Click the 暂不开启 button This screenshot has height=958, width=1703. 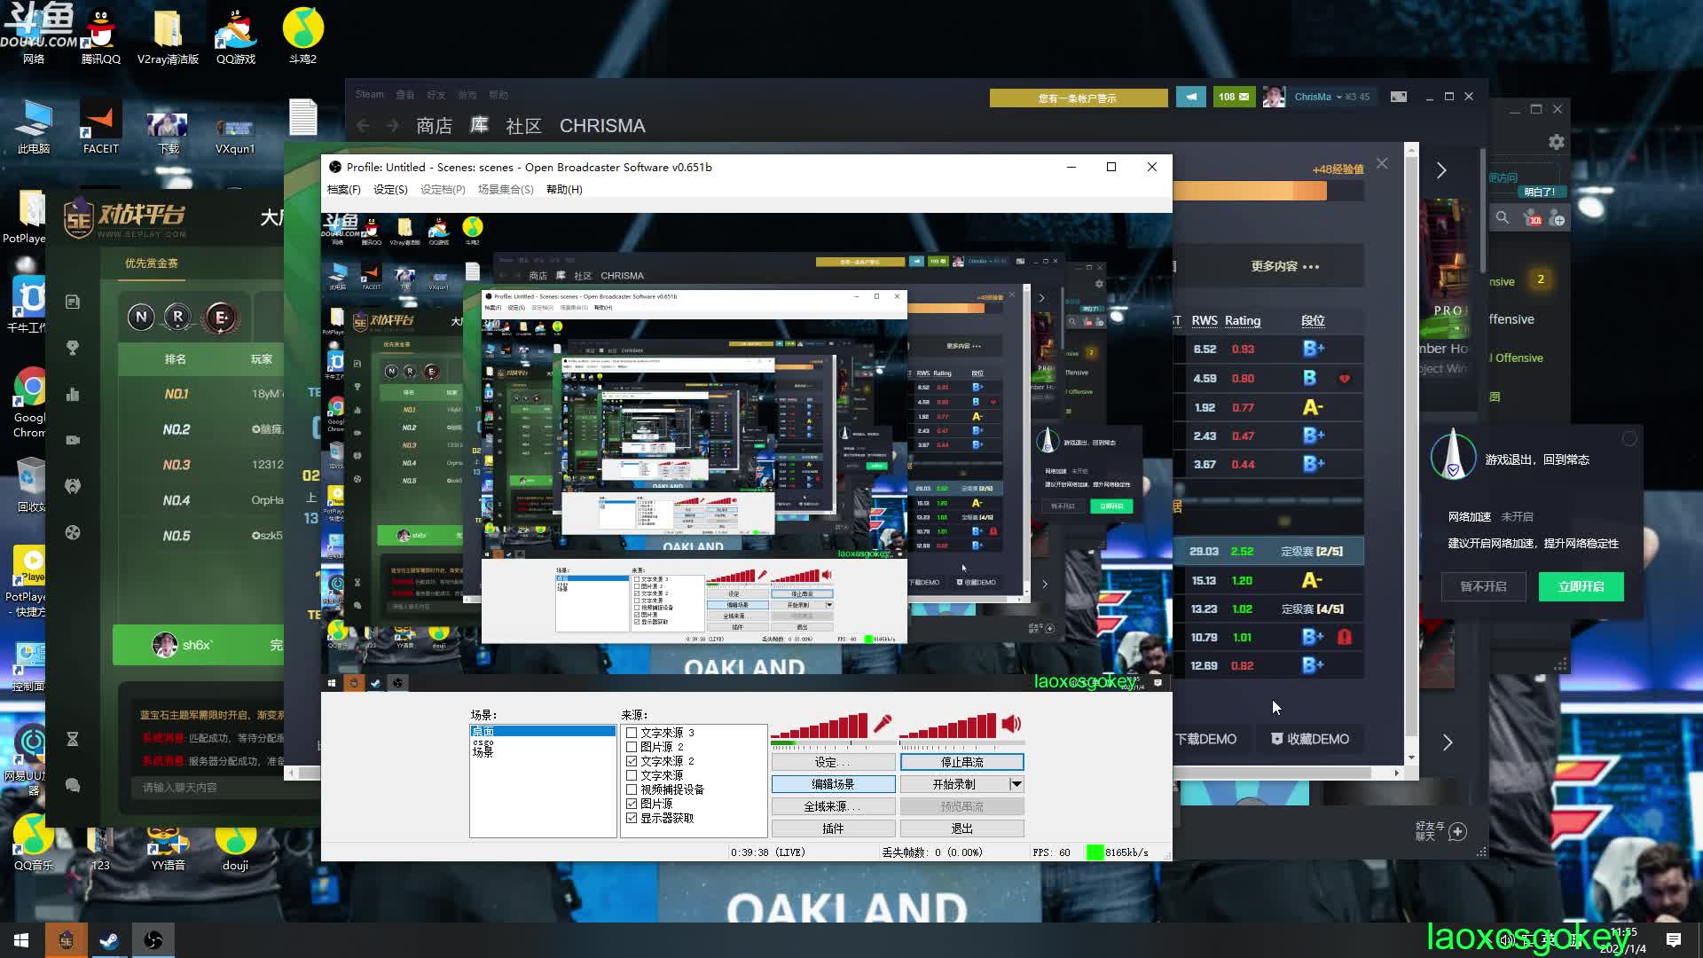[x=1483, y=586]
